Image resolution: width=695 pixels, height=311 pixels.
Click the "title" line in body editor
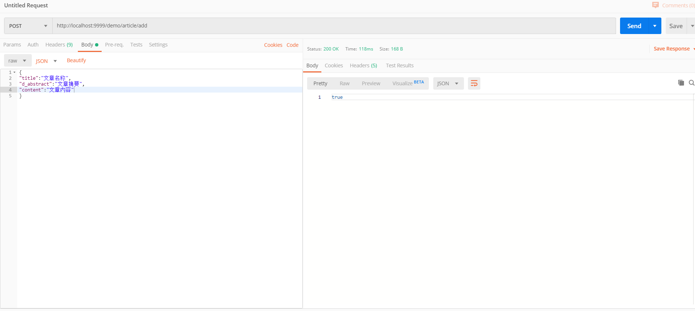[45, 78]
